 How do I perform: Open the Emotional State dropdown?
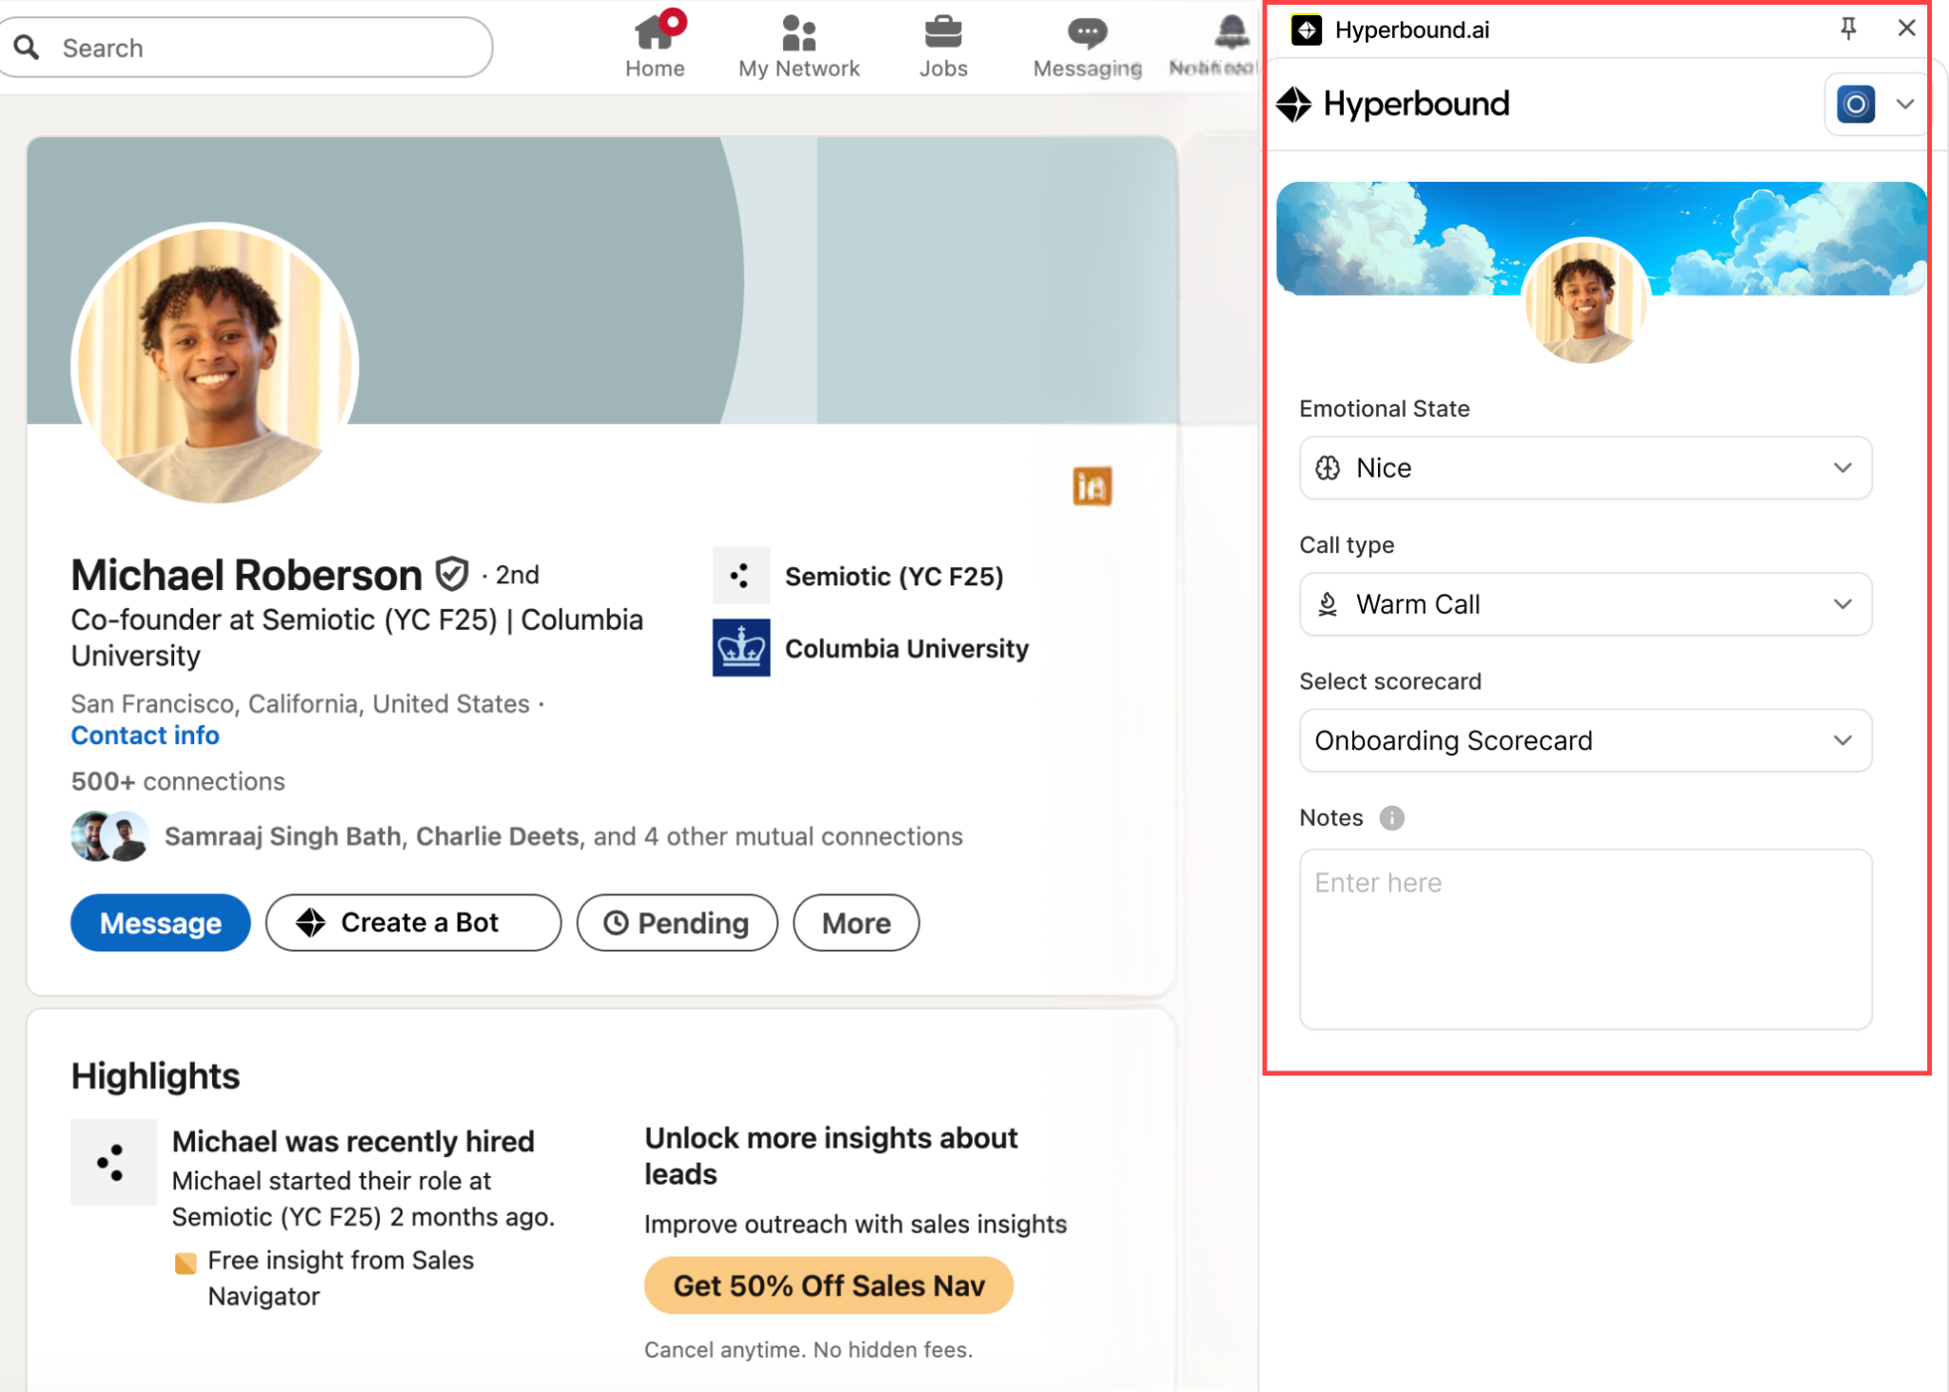(1585, 467)
